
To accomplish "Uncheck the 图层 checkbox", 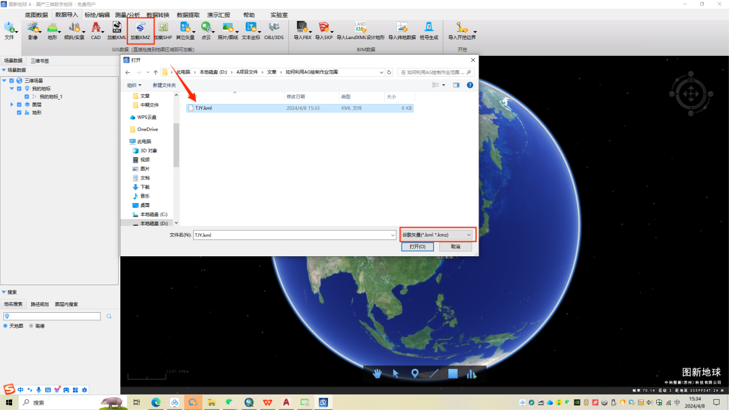I will tap(19, 105).
